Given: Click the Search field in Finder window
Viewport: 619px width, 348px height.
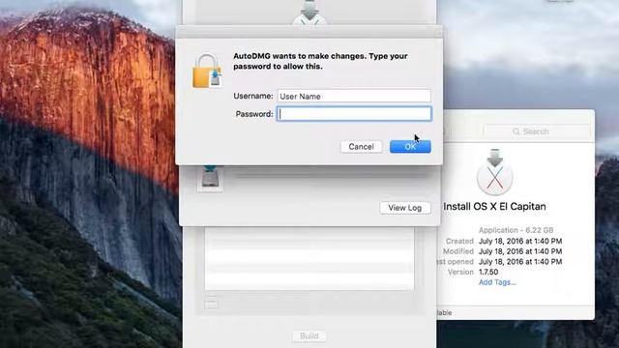Looking at the screenshot, I should pyautogui.click(x=537, y=131).
